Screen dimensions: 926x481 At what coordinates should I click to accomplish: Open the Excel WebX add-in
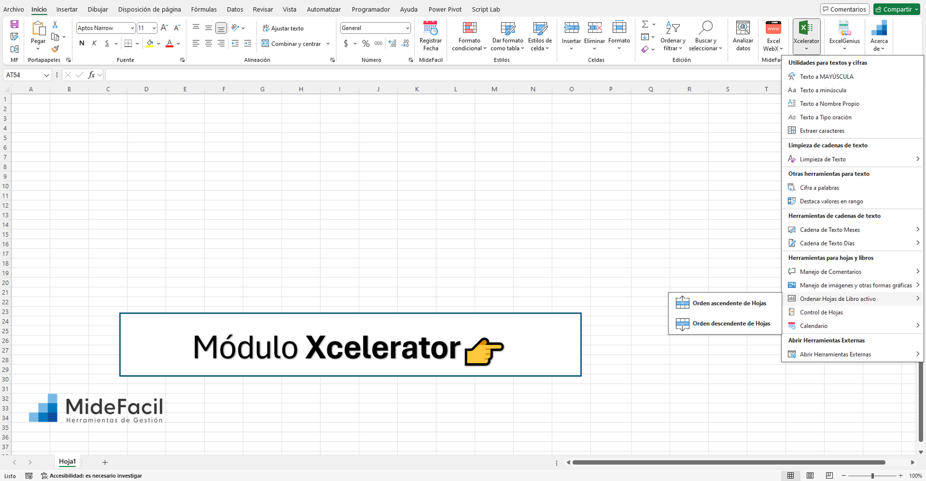click(x=773, y=36)
